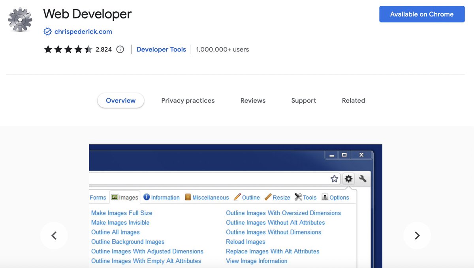Open the Tools toolbar menu icon
Viewport: 474px width, 268px height.
298,197
